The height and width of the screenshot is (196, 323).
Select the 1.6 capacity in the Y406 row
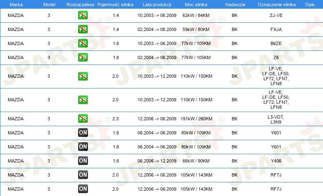tap(116, 161)
